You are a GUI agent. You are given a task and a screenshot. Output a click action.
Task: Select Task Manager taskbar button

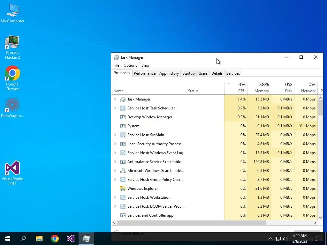coord(86,239)
